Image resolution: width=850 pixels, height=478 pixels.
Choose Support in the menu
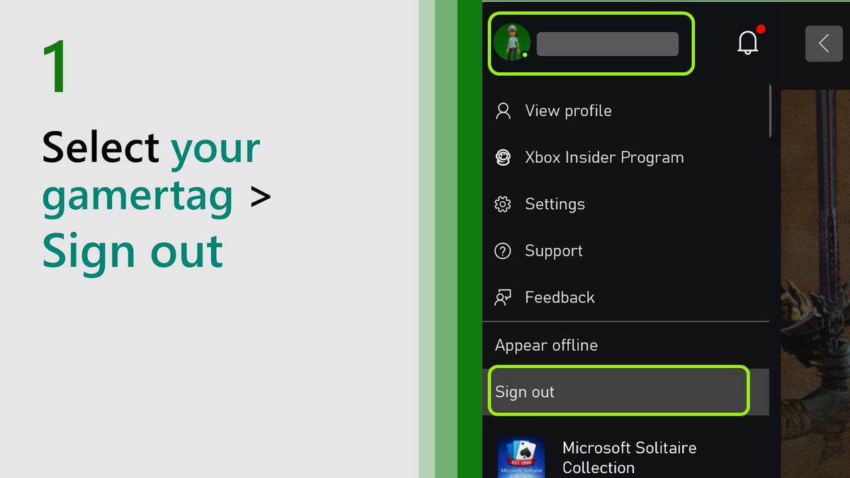(x=625, y=251)
